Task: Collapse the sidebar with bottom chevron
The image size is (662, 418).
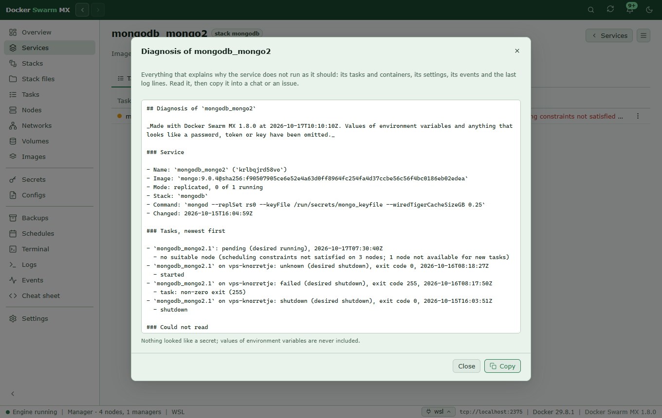Action: 13,394
